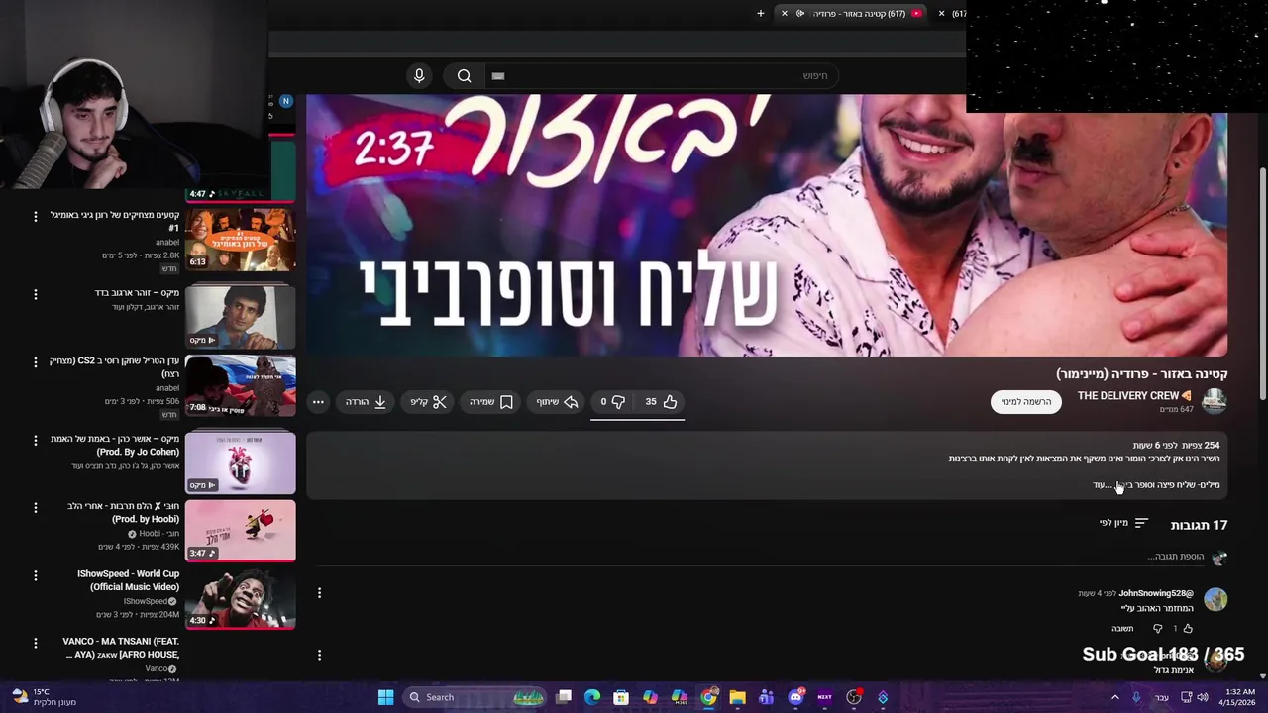Open Microsoft Store from taskbar

point(621,697)
